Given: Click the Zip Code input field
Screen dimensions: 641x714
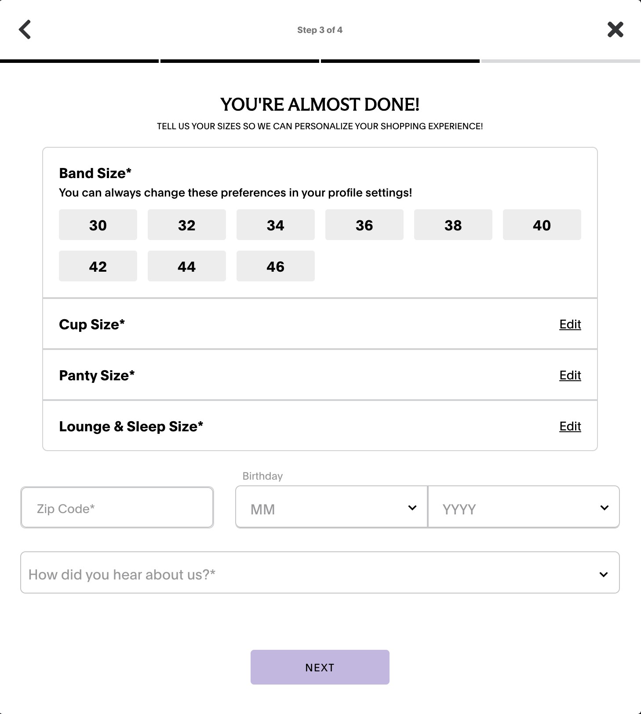Looking at the screenshot, I should 117,507.
